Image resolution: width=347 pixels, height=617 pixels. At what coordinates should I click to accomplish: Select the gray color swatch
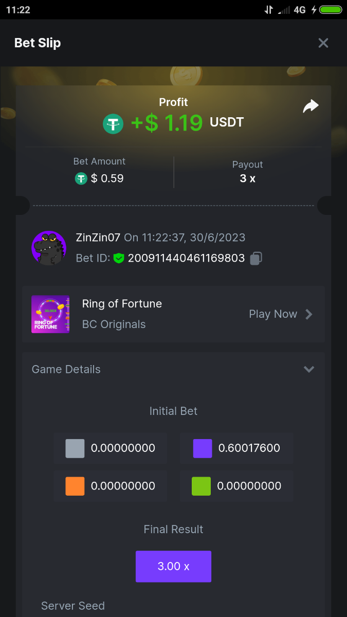75,448
